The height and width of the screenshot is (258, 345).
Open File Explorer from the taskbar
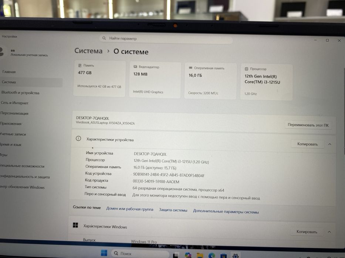click(x=200, y=255)
